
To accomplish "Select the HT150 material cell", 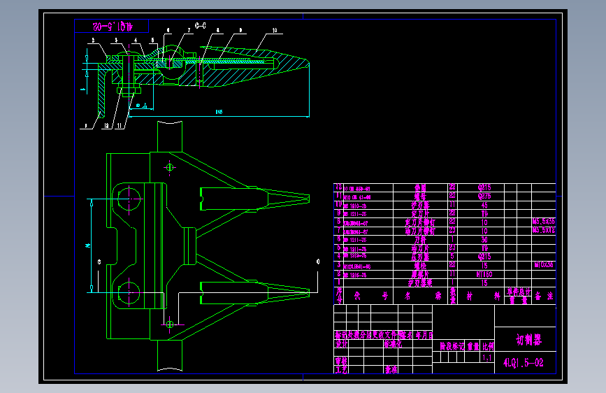I will point(484,274).
